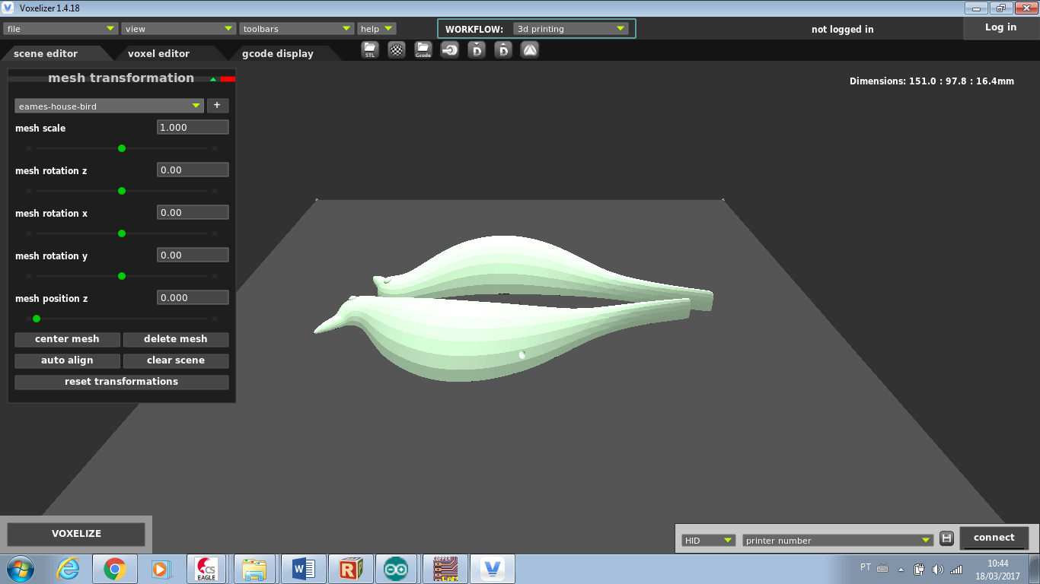Open the file dropdown menu
Image resolution: width=1040 pixels, height=584 pixels.
point(60,29)
